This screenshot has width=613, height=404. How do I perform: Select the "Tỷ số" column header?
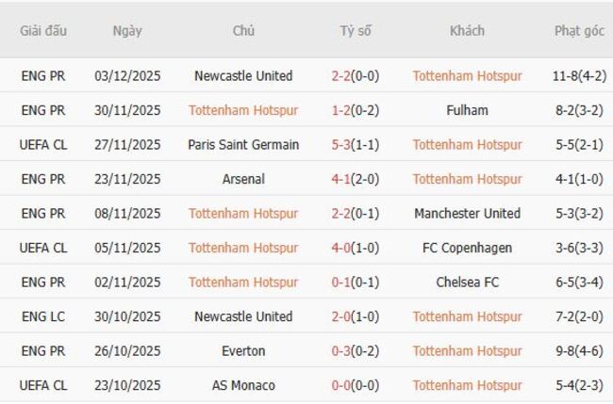coord(356,30)
